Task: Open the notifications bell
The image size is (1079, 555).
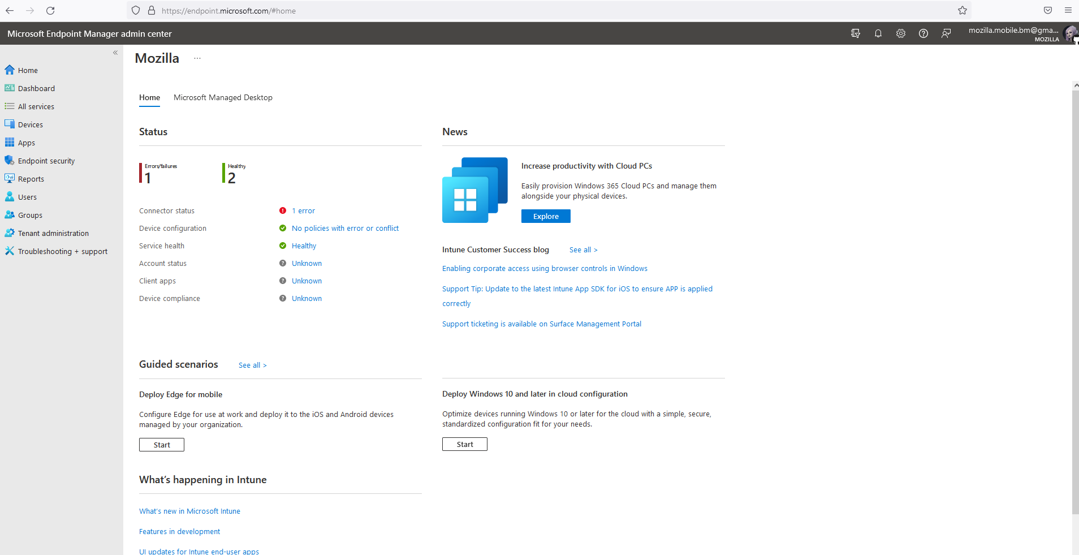Action: [x=878, y=33]
